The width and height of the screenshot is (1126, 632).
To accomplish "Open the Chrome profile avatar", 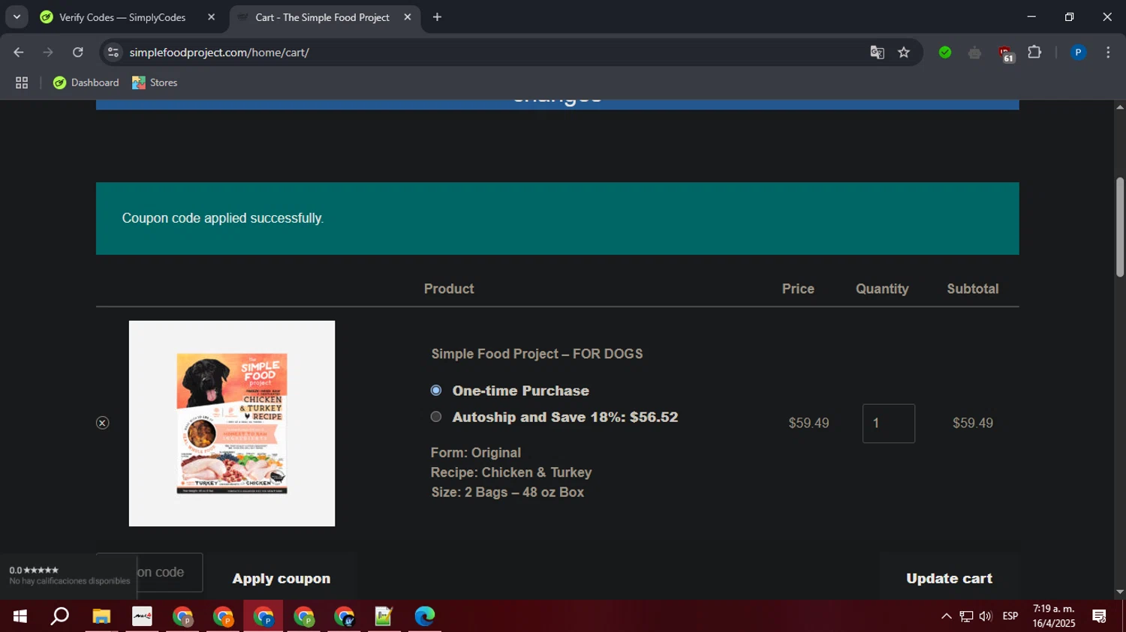I will (1078, 52).
